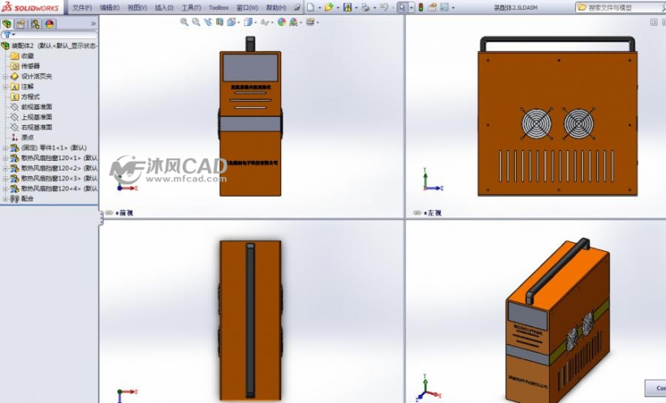Click the New document icon
Image resolution: width=666 pixels, height=403 pixels.
pos(309,7)
